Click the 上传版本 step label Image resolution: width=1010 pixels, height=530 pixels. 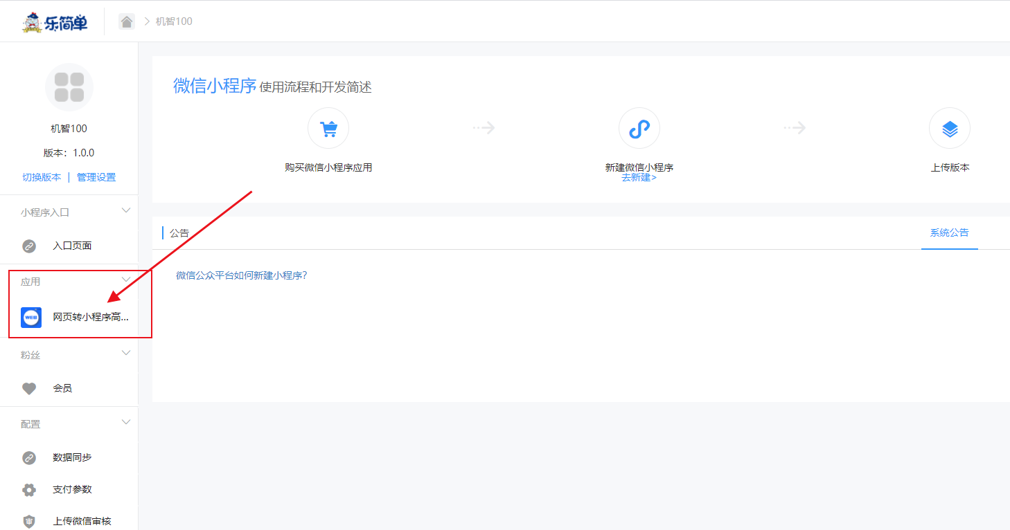(950, 167)
